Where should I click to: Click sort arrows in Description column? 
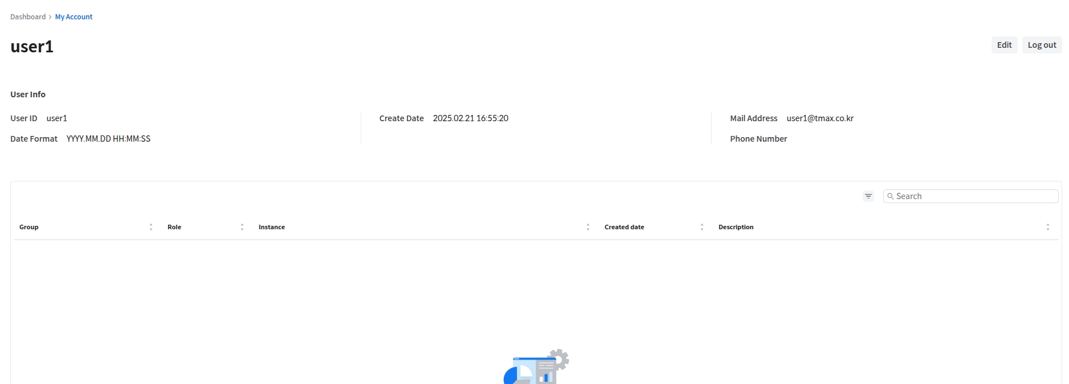[1048, 227]
